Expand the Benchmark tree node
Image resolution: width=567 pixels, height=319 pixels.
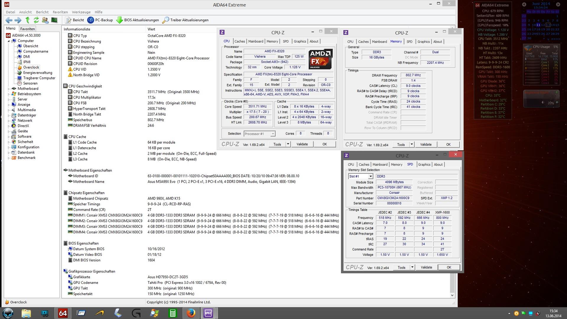coord(9,158)
